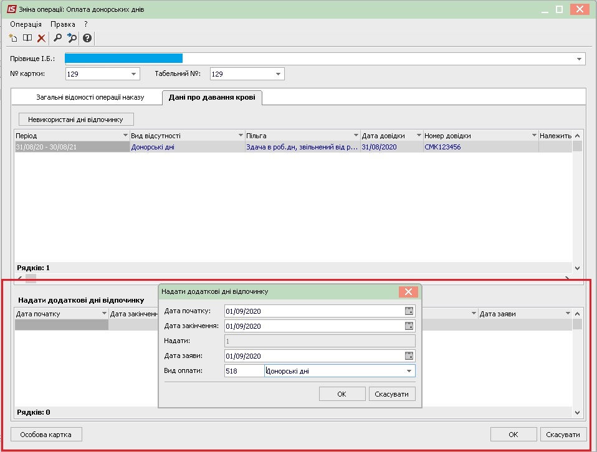Click upper table scrollbar up arrow
The height and width of the screenshot is (452, 597).
(577, 136)
